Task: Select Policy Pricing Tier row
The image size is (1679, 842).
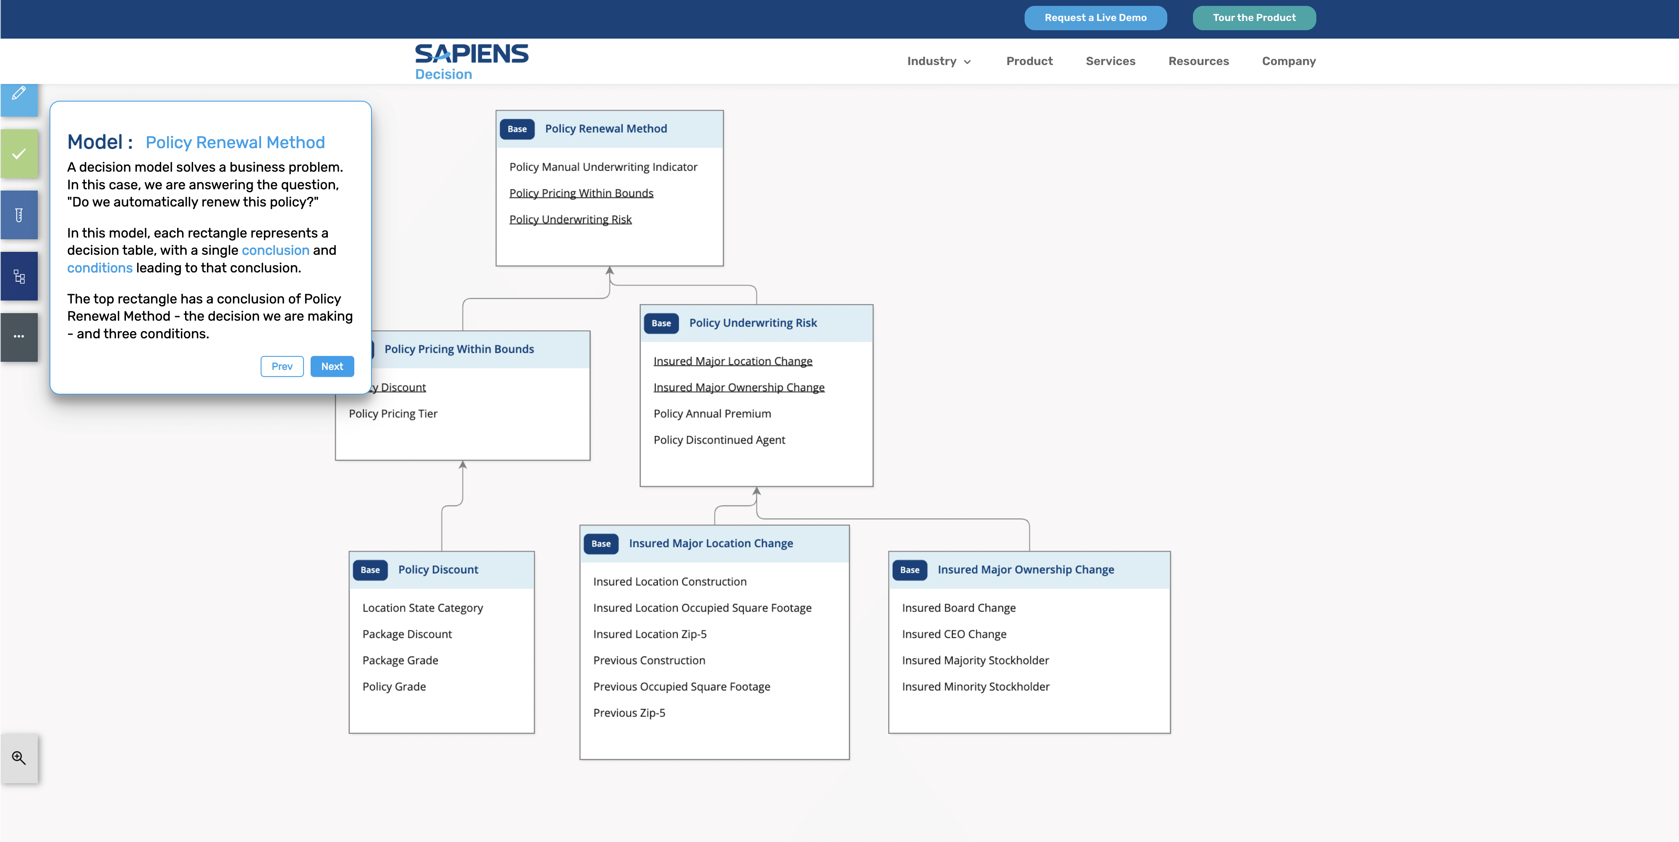Action: coord(392,414)
